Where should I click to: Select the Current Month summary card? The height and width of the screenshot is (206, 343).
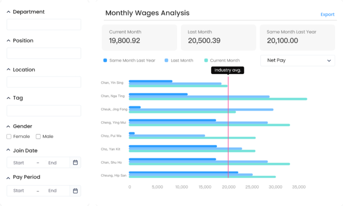tap(139, 37)
